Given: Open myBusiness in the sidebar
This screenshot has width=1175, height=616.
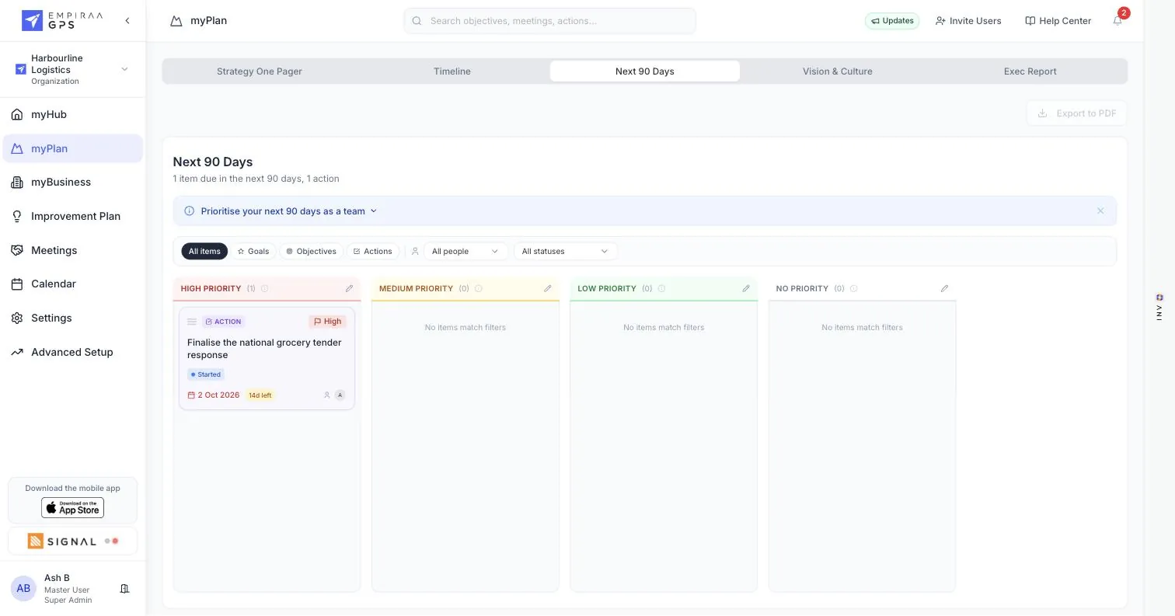Looking at the screenshot, I should pos(72,183).
